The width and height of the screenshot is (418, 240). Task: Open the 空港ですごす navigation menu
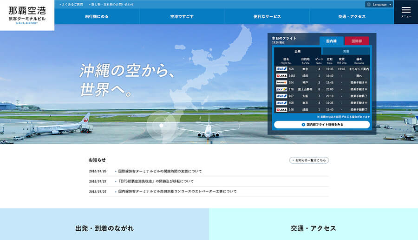182,16
